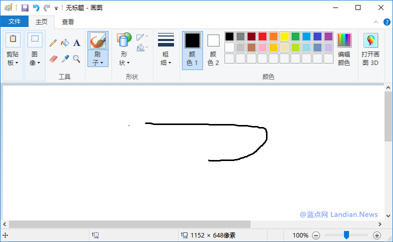Click the Paint app icon in title bar
The width and height of the screenshot is (393, 242).
pos(8,7)
